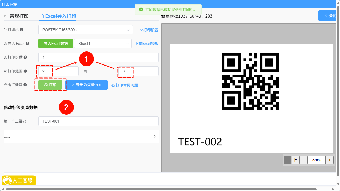
Task: Click the print range start field
Action: 58,71
